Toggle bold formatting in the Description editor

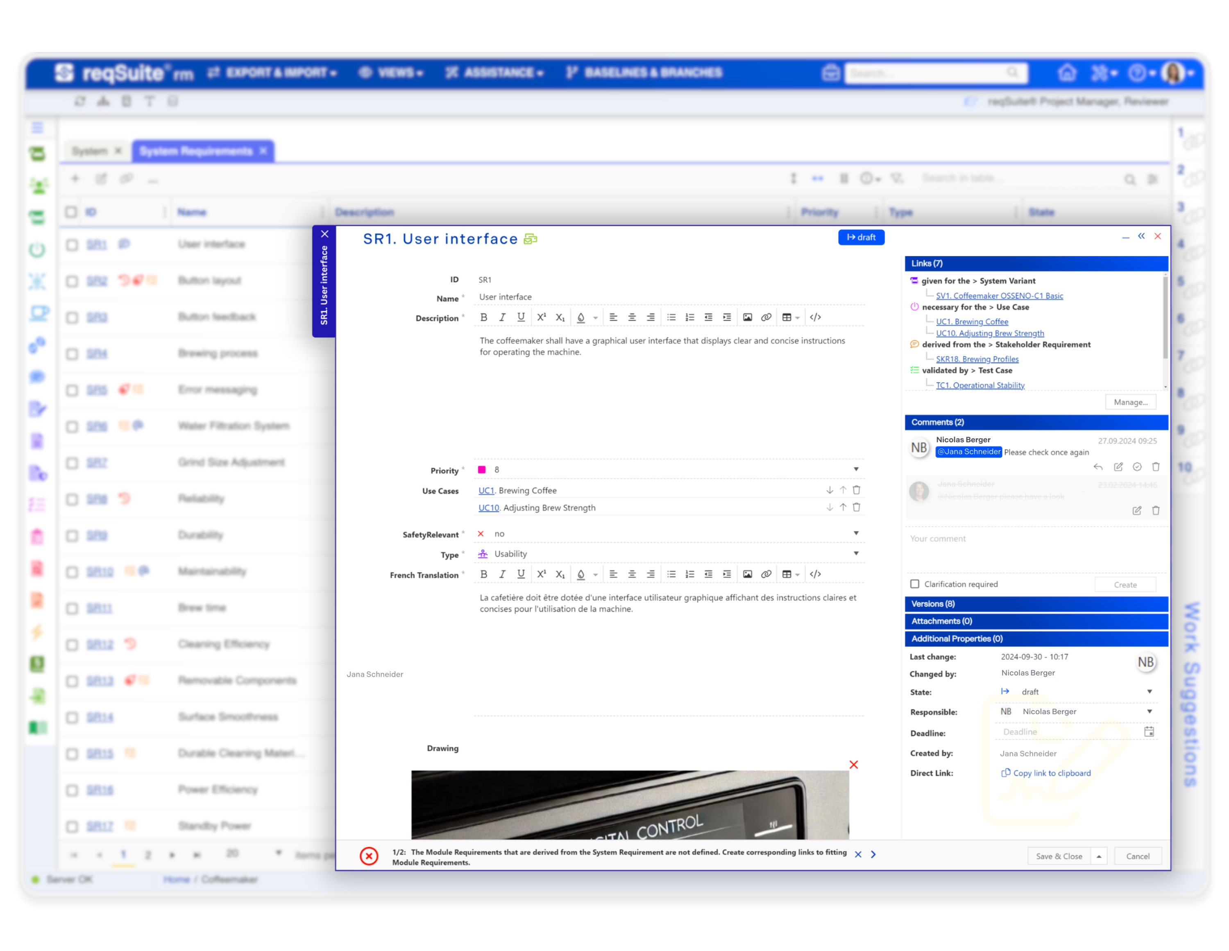coord(483,317)
